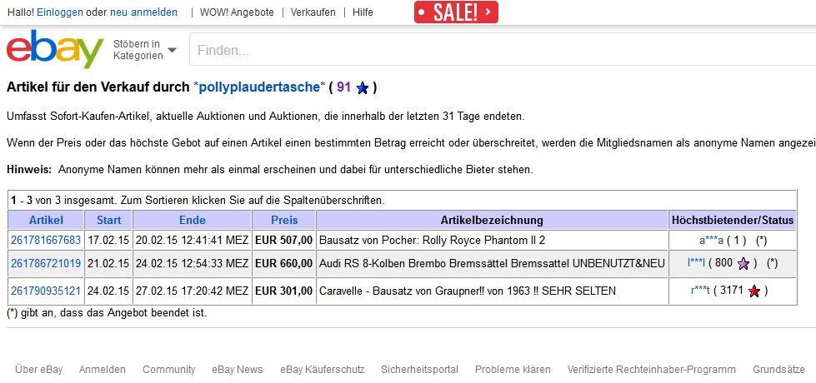Screen dimensions: 816x383
Task: Click the Höchstbietender/Status column header
Action: (x=733, y=221)
